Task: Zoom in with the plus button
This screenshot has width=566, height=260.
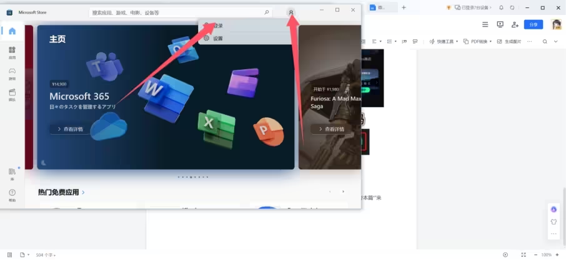Action: pos(557,255)
